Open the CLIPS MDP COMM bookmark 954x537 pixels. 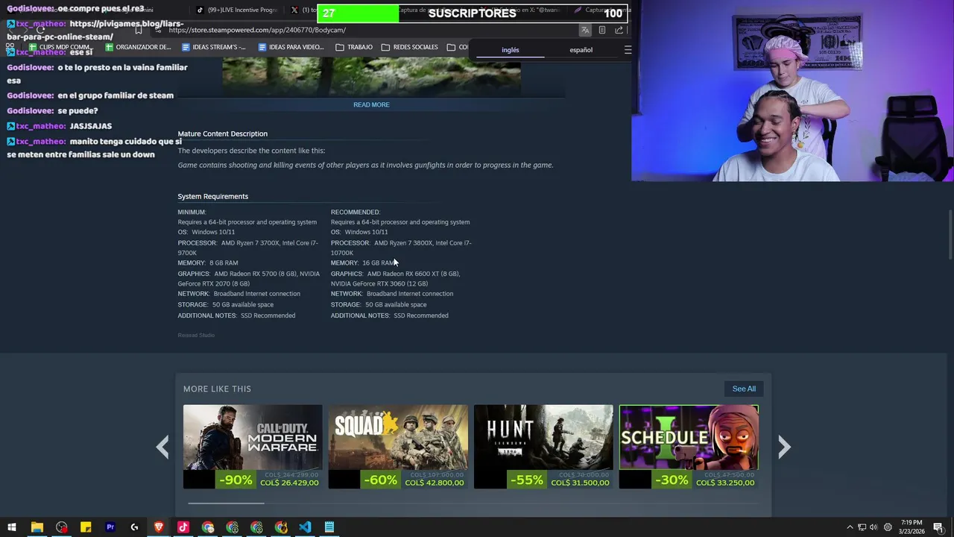coord(60,47)
